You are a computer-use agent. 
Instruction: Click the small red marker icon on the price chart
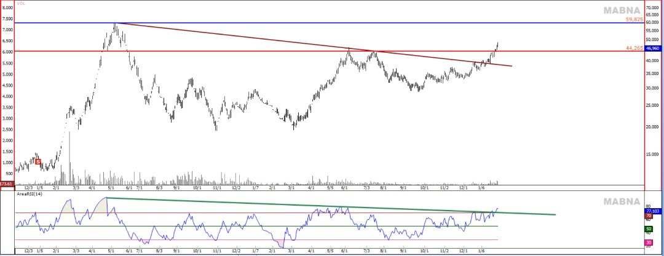tap(38, 161)
